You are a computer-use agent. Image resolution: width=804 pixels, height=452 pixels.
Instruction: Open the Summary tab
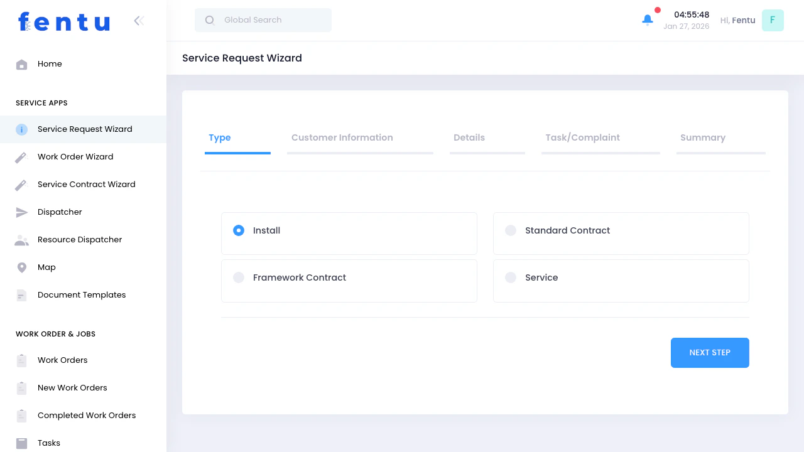pyautogui.click(x=702, y=137)
